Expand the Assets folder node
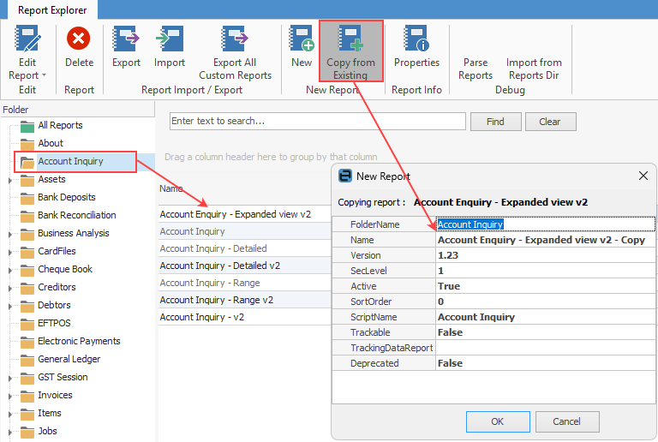 [10, 181]
